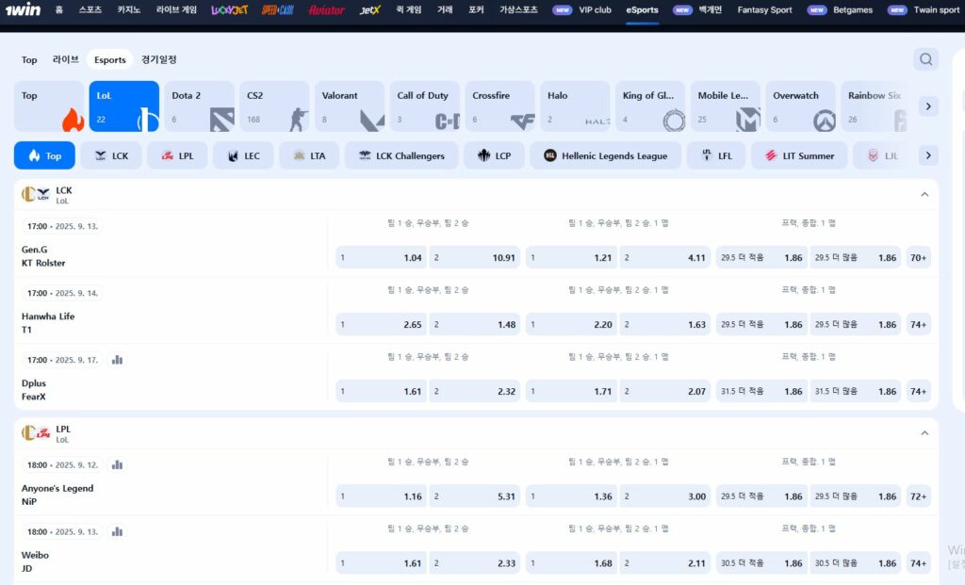965x585 pixels.
Task: Select the Top games tile with flame
Action: coord(49,106)
